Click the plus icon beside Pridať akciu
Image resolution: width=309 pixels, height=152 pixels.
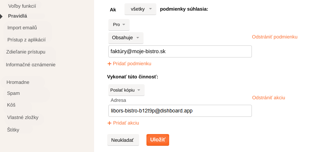point(109,123)
